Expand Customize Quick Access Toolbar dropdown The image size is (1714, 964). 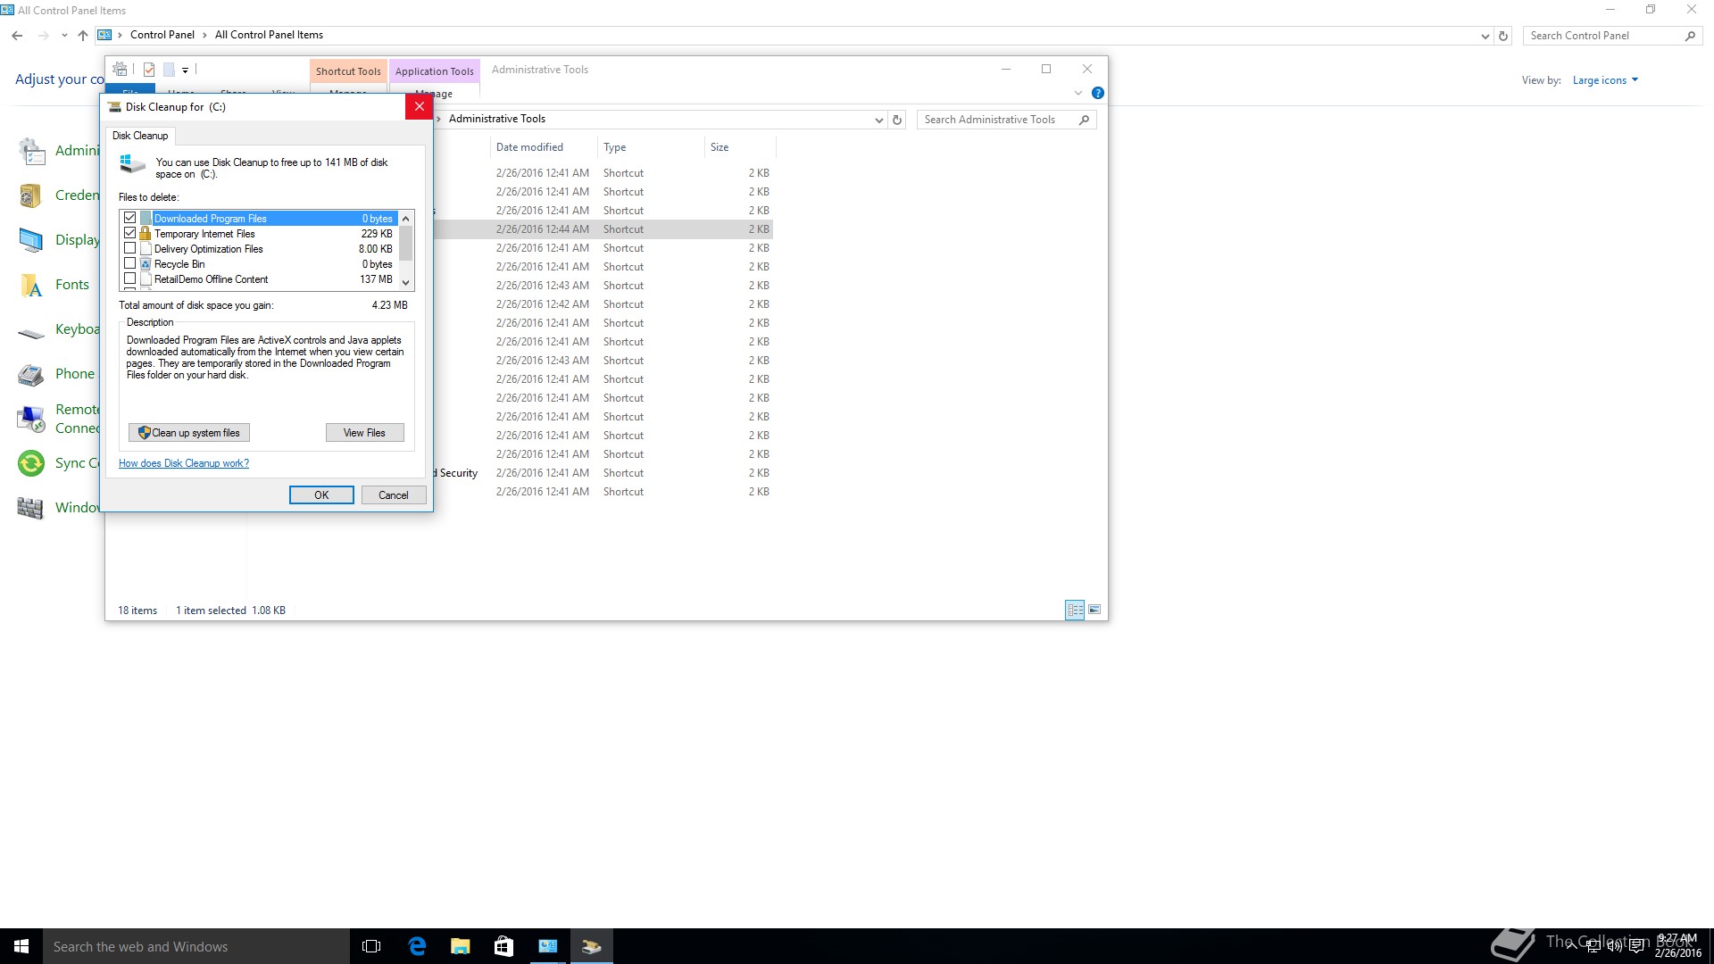click(185, 70)
